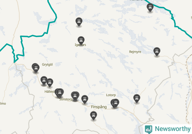Click the top-right car marker near teal border
The image size is (192, 134).
150,8
